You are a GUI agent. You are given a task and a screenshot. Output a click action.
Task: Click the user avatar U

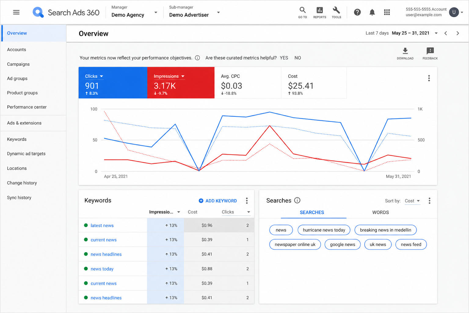[454, 12]
